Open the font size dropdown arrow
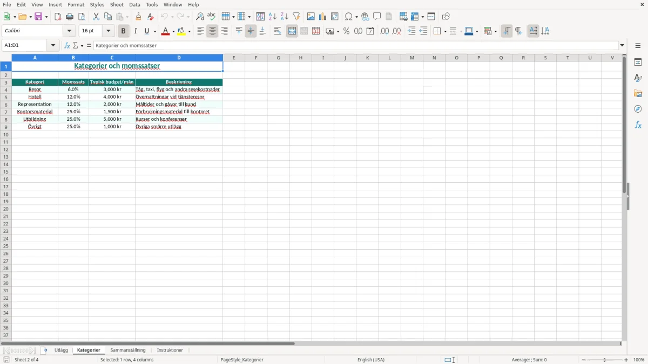The image size is (648, 364). pyautogui.click(x=108, y=31)
